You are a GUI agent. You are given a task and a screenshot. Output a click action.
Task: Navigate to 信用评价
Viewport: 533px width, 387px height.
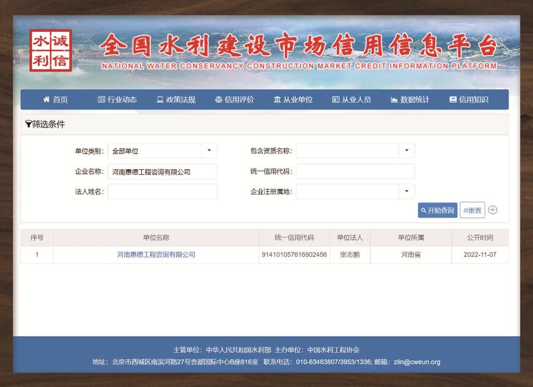[x=235, y=99]
